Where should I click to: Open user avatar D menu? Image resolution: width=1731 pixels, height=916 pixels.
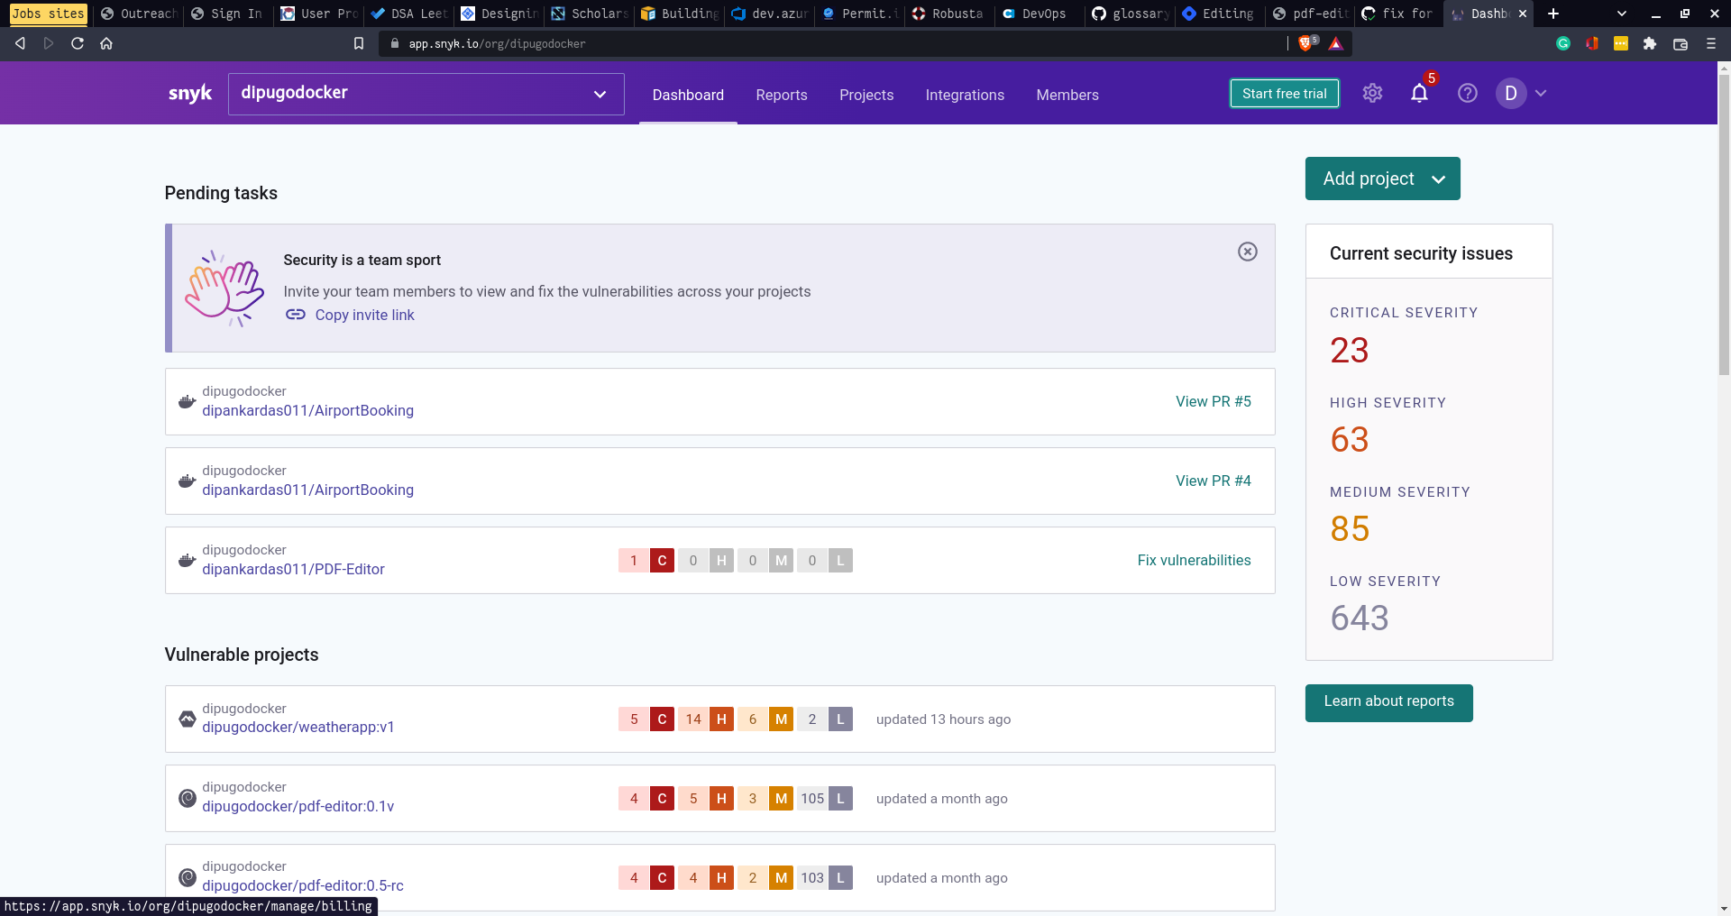click(1511, 93)
